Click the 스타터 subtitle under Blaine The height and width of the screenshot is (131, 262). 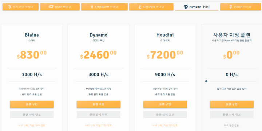coord(32,41)
